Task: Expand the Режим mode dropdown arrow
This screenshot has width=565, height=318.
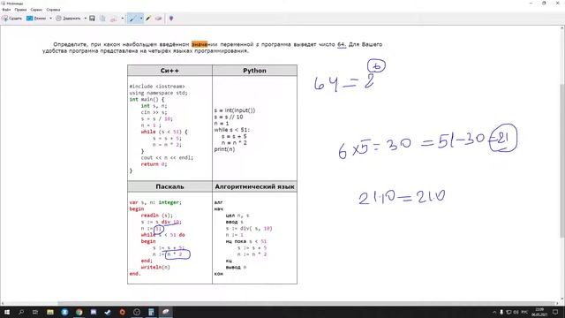Action: pos(50,19)
